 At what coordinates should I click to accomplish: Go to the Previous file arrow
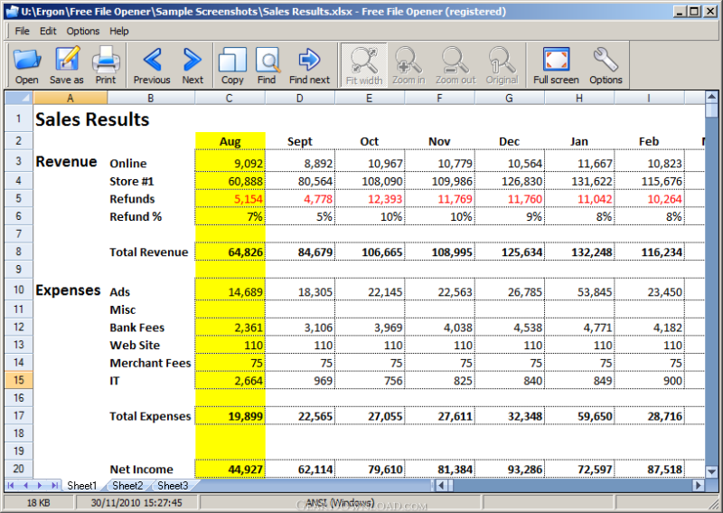152,65
